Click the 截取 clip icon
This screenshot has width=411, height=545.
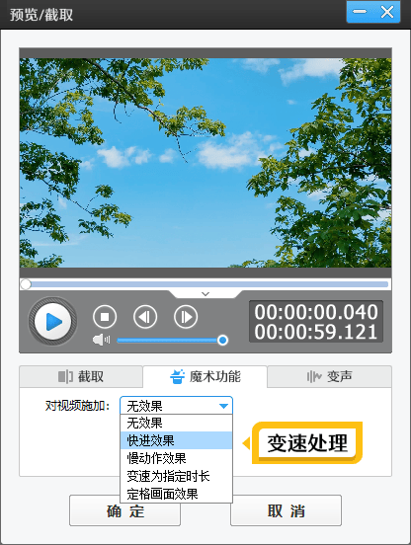coord(65,376)
